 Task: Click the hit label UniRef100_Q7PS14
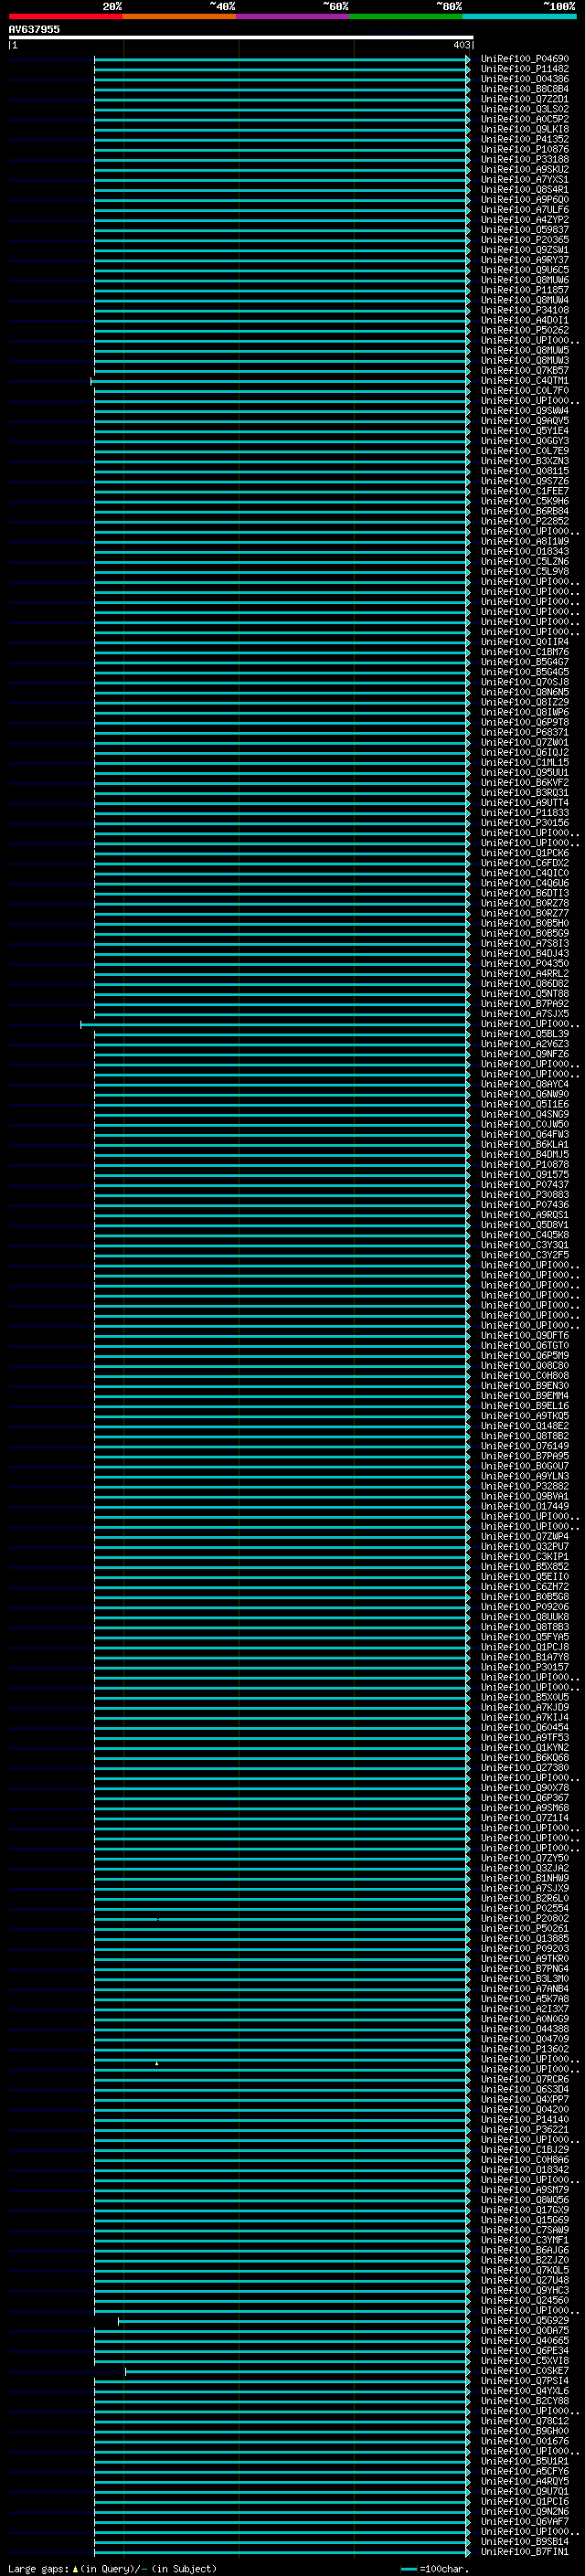tap(525, 2381)
